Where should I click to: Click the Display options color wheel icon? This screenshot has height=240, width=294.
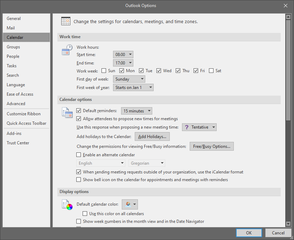tap(67, 205)
